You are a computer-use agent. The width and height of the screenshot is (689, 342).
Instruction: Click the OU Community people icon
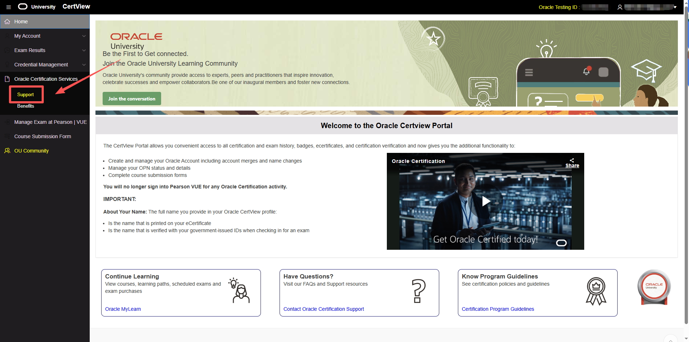click(7, 151)
